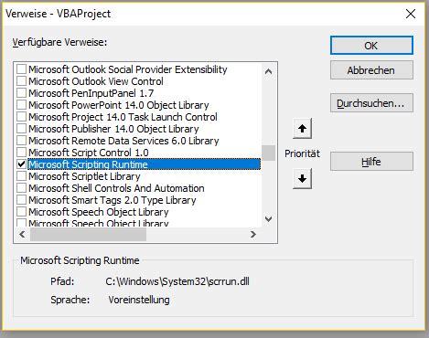The width and height of the screenshot is (429, 338).
Task: Click the priority down arrow button
Action: click(302, 178)
